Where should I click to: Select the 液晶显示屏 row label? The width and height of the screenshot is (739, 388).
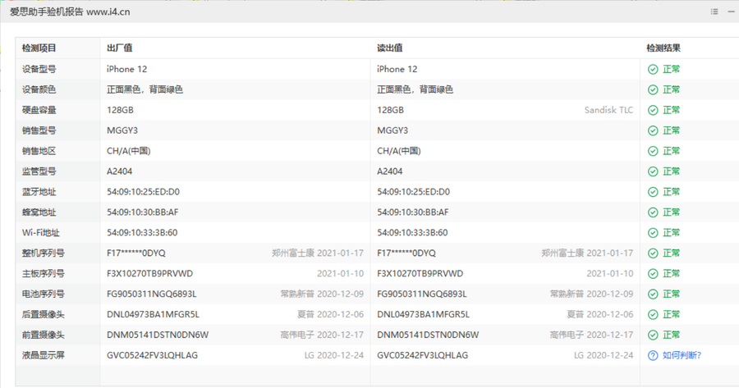(44, 355)
